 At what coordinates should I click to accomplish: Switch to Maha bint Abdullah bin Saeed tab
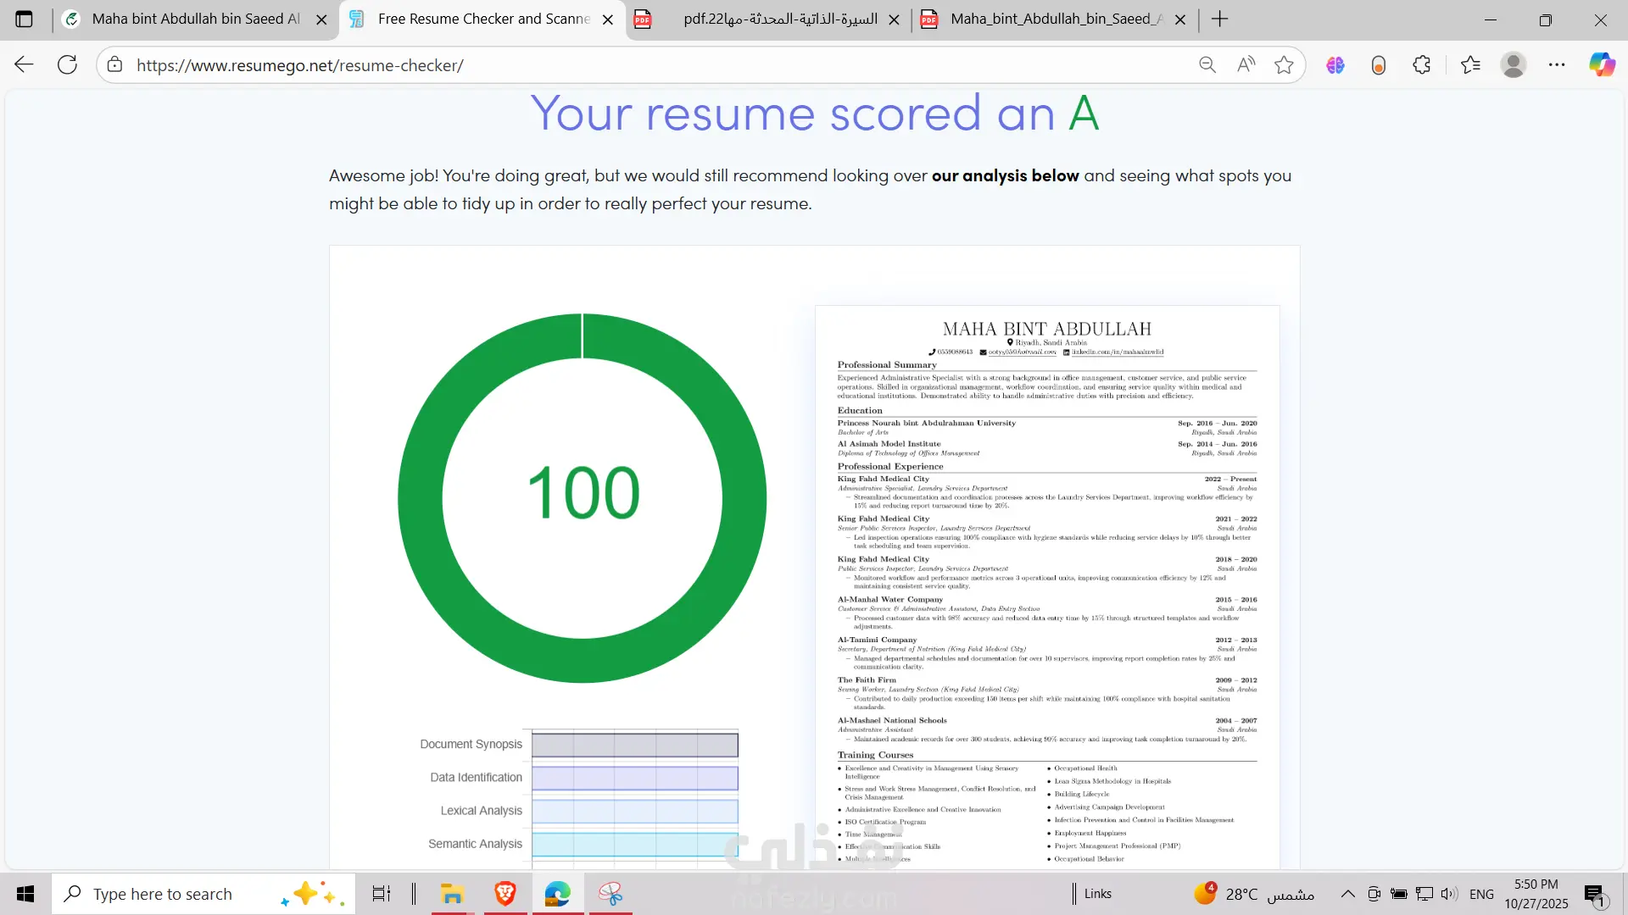[x=195, y=19]
